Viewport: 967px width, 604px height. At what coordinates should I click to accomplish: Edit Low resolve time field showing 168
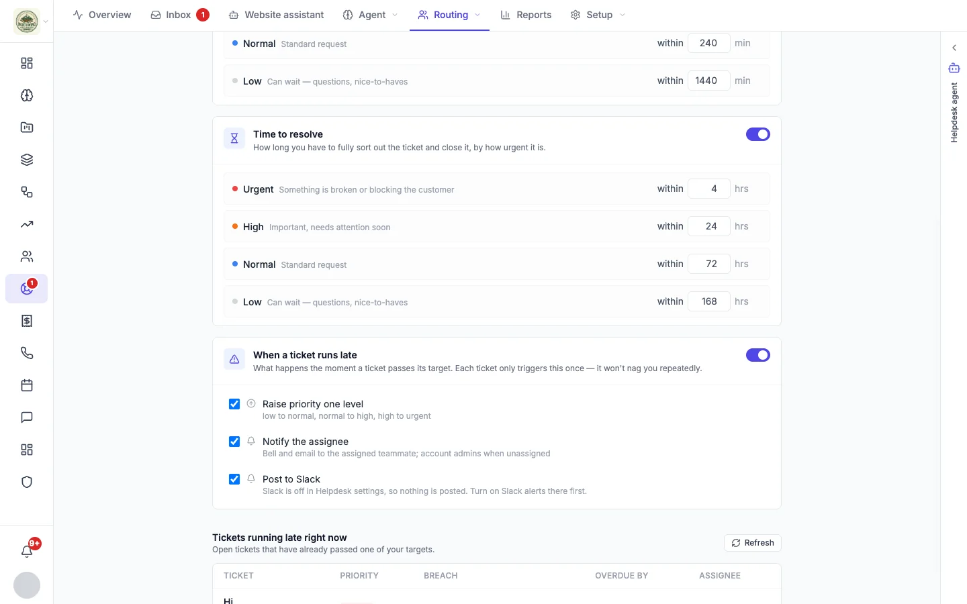pos(709,301)
